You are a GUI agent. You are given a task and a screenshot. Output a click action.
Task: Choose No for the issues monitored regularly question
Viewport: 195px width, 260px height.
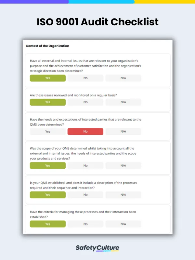[x=85, y=102]
